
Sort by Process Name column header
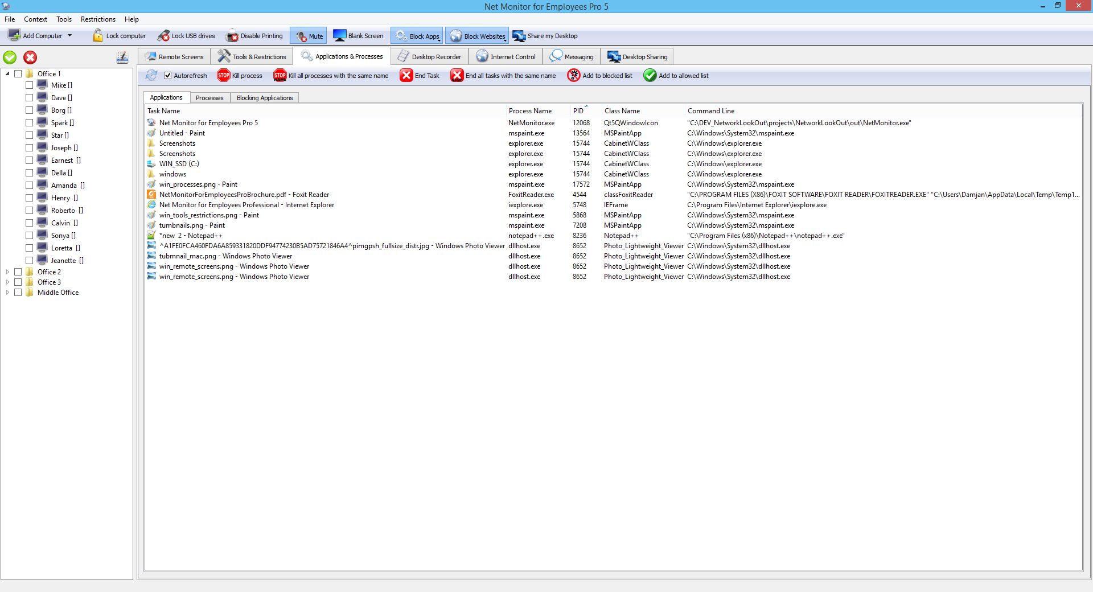(x=538, y=111)
